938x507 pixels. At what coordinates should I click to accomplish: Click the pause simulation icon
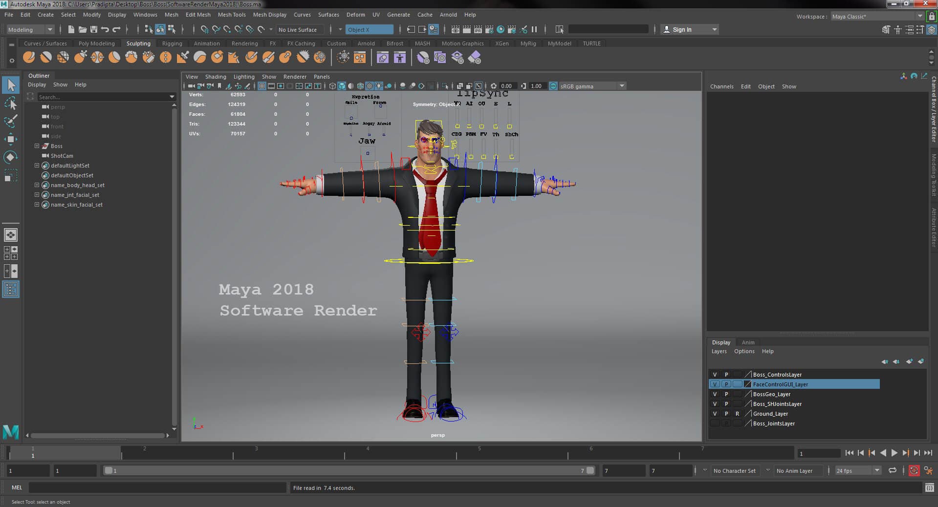(534, 29)
